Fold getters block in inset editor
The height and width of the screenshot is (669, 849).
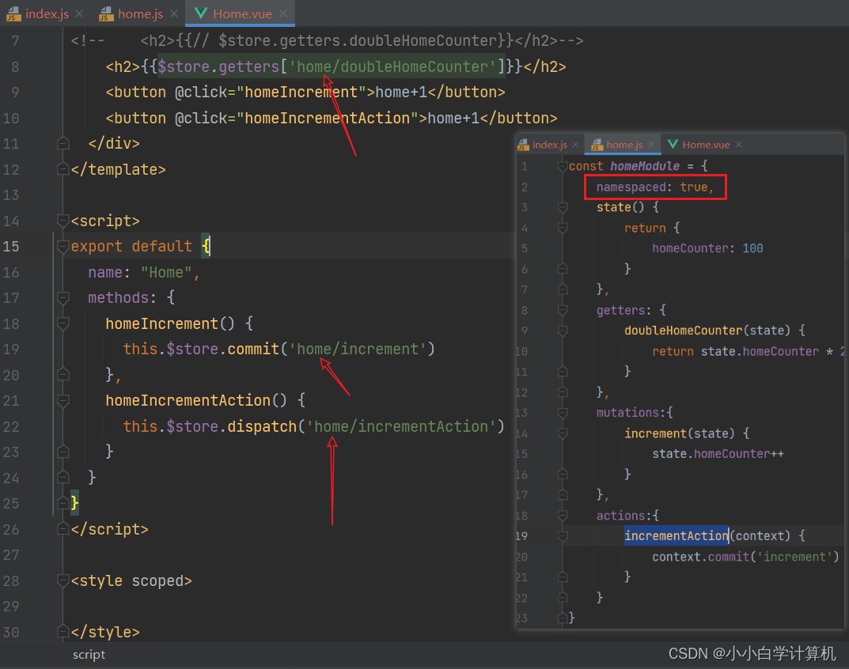[563, 310]
